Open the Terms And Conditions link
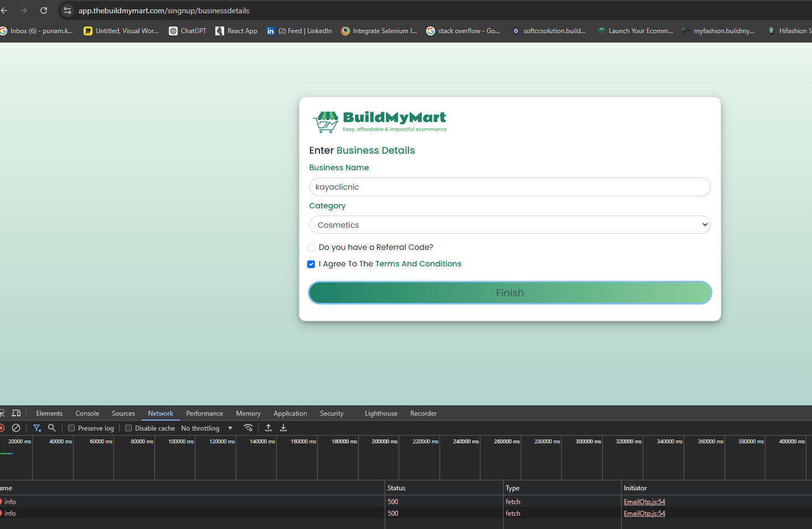Viewport: 812px width, 529px height. pyautogui.click(x=418, y=264)
